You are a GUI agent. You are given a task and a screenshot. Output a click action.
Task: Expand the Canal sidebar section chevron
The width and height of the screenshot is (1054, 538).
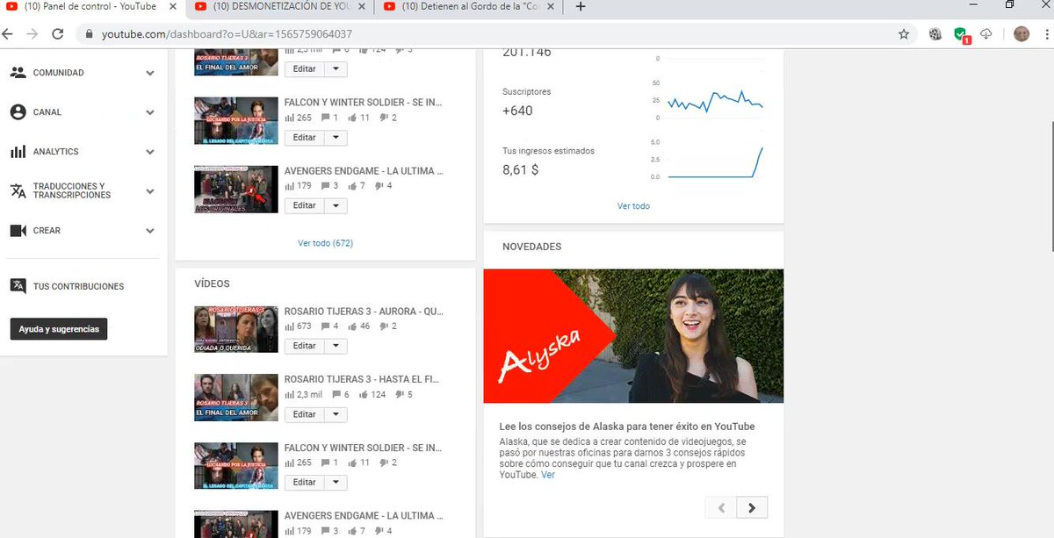coord(150,112)
